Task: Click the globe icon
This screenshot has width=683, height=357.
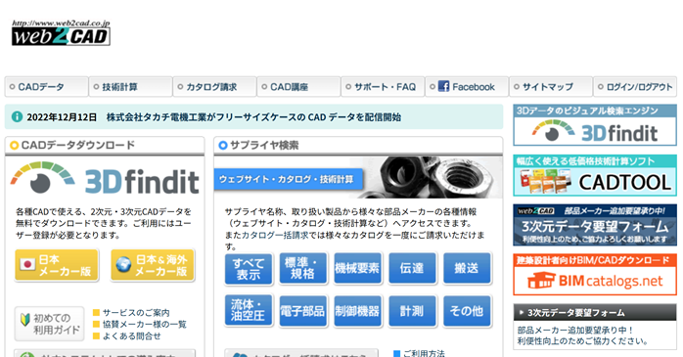Action: (123, 264)
